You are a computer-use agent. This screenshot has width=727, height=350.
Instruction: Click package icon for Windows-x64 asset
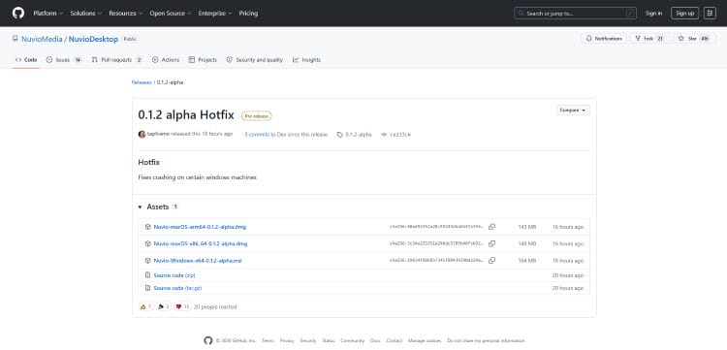tap(148, 261)
